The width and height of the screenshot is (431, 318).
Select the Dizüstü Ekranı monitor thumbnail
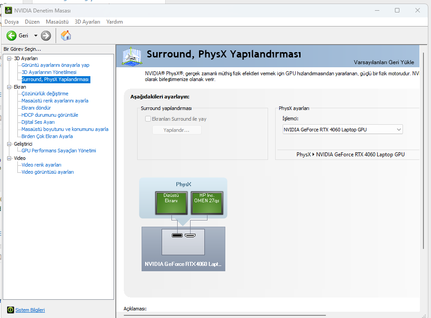tap(171, 203)
